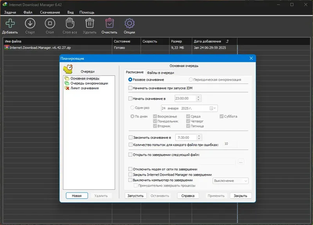Viewport: 313px width, 225px height.
Task: Click the Запустить button
Action: 135,196
